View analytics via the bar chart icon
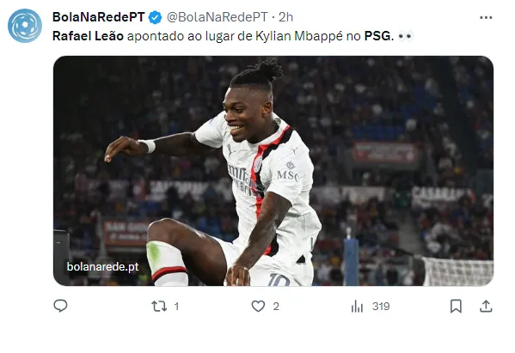This screenshot has height=353, width=515. (x=357, y=307)
